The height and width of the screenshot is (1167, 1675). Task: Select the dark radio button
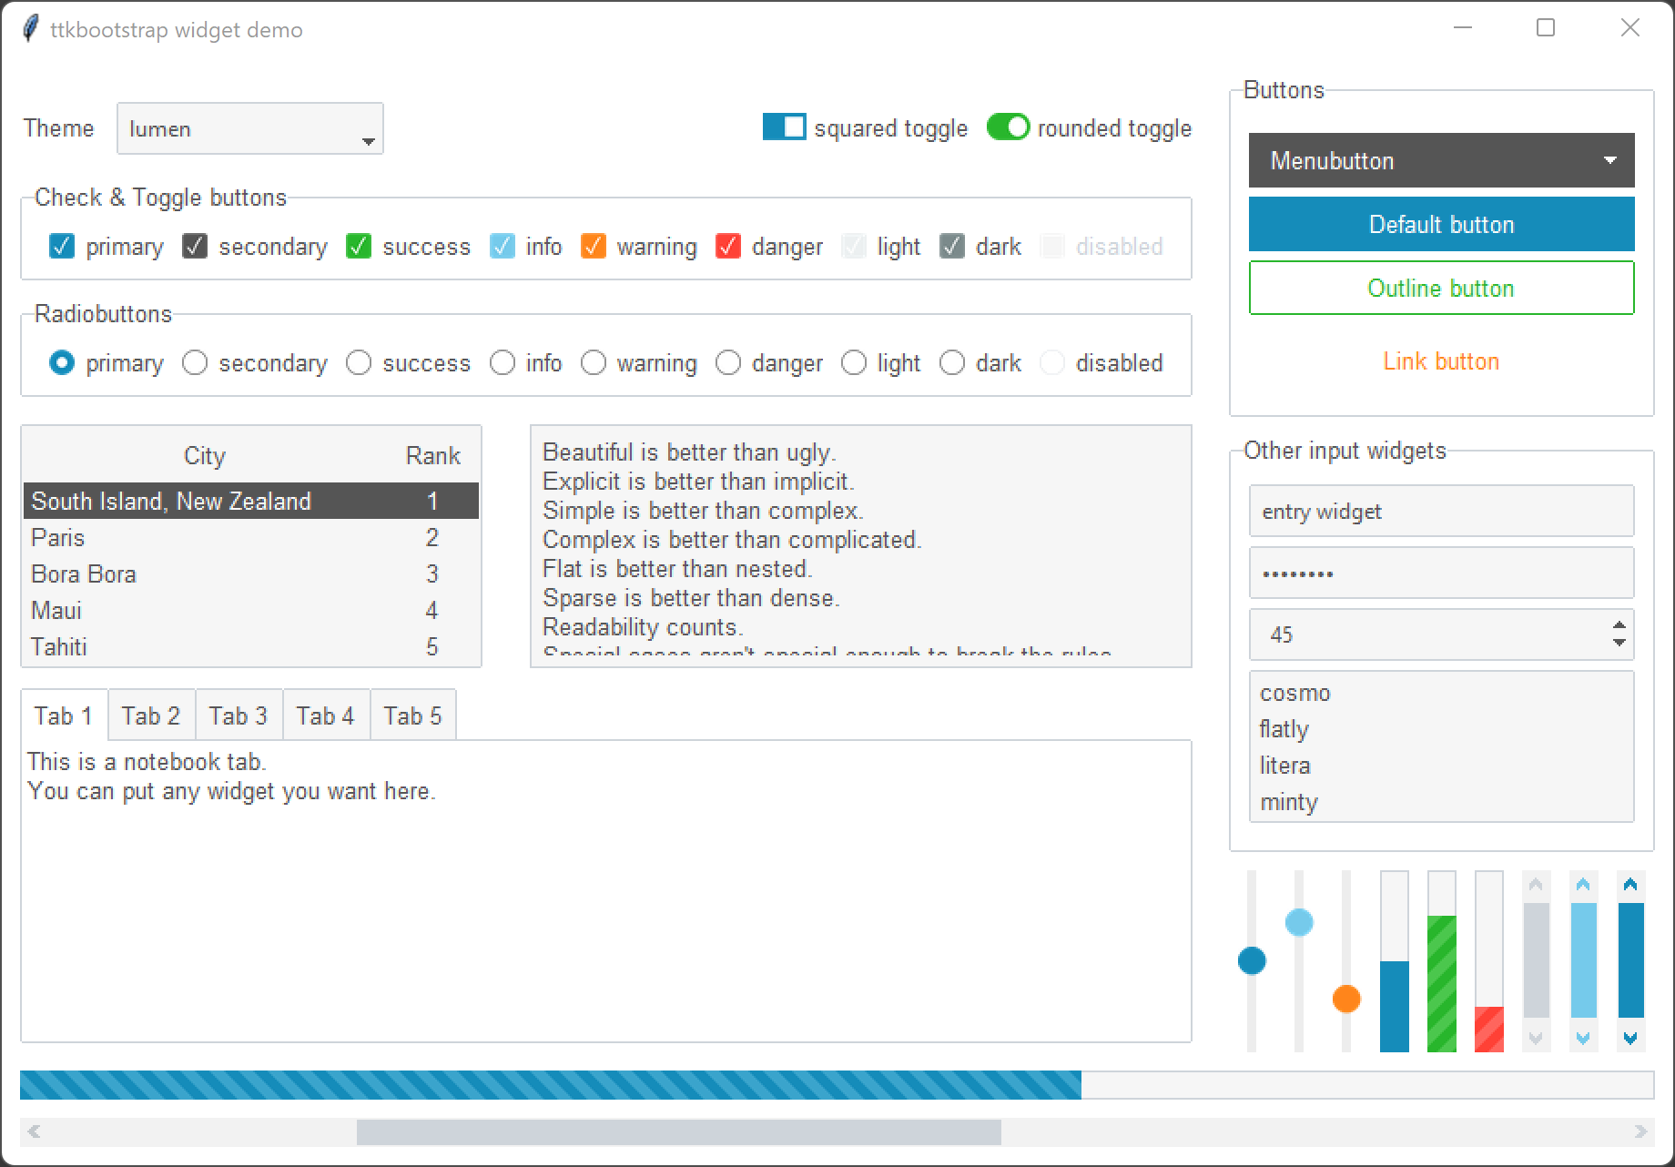(x=952, y=362)
